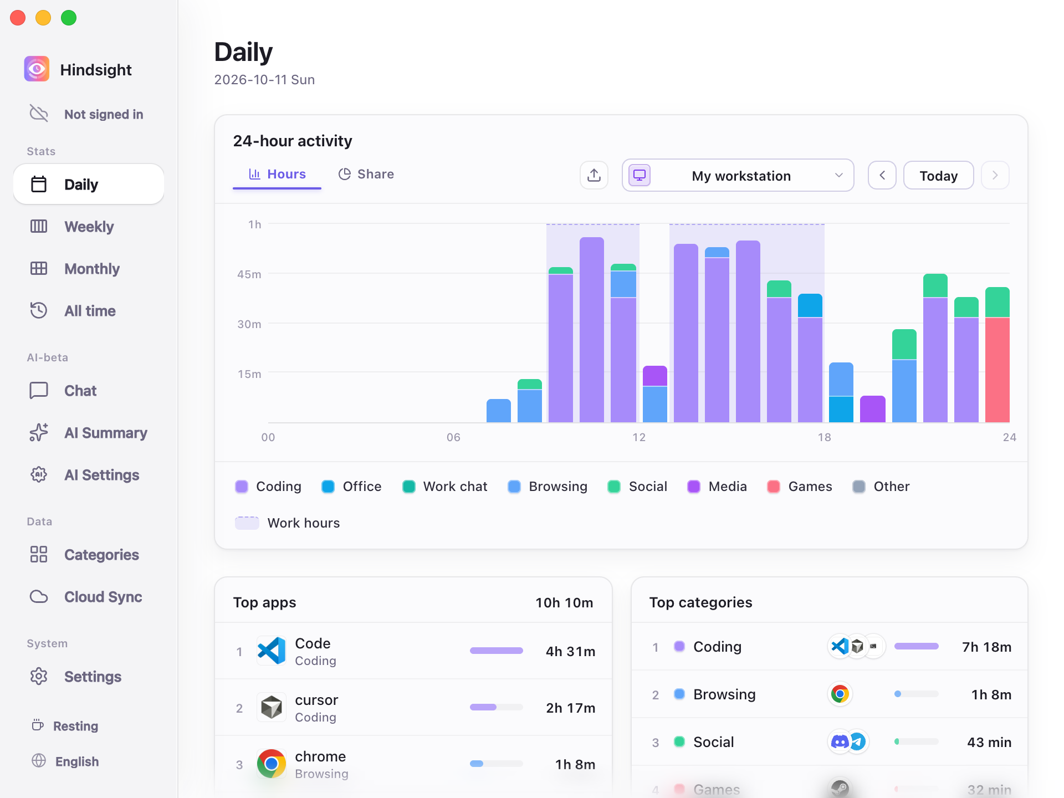Go to the previous day arrow
The width and height of the screenshot is (1064, 798).
click(x=882, y=175)
